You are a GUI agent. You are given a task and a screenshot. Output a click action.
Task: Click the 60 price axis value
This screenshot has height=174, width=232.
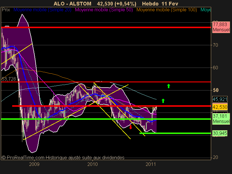tap(215, 68)
